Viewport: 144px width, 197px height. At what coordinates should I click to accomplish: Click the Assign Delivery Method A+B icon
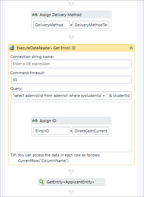click(35, 15)
